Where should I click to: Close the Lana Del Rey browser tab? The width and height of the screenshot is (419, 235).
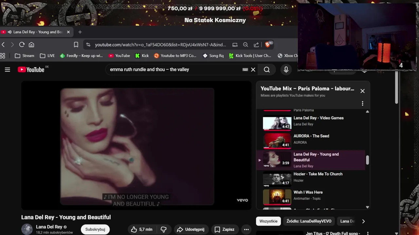(x=68, y=32)
